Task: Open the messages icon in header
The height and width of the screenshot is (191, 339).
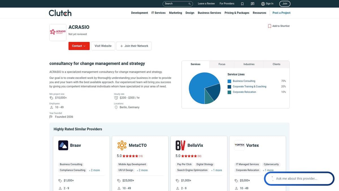Action: tap(253, 4)
